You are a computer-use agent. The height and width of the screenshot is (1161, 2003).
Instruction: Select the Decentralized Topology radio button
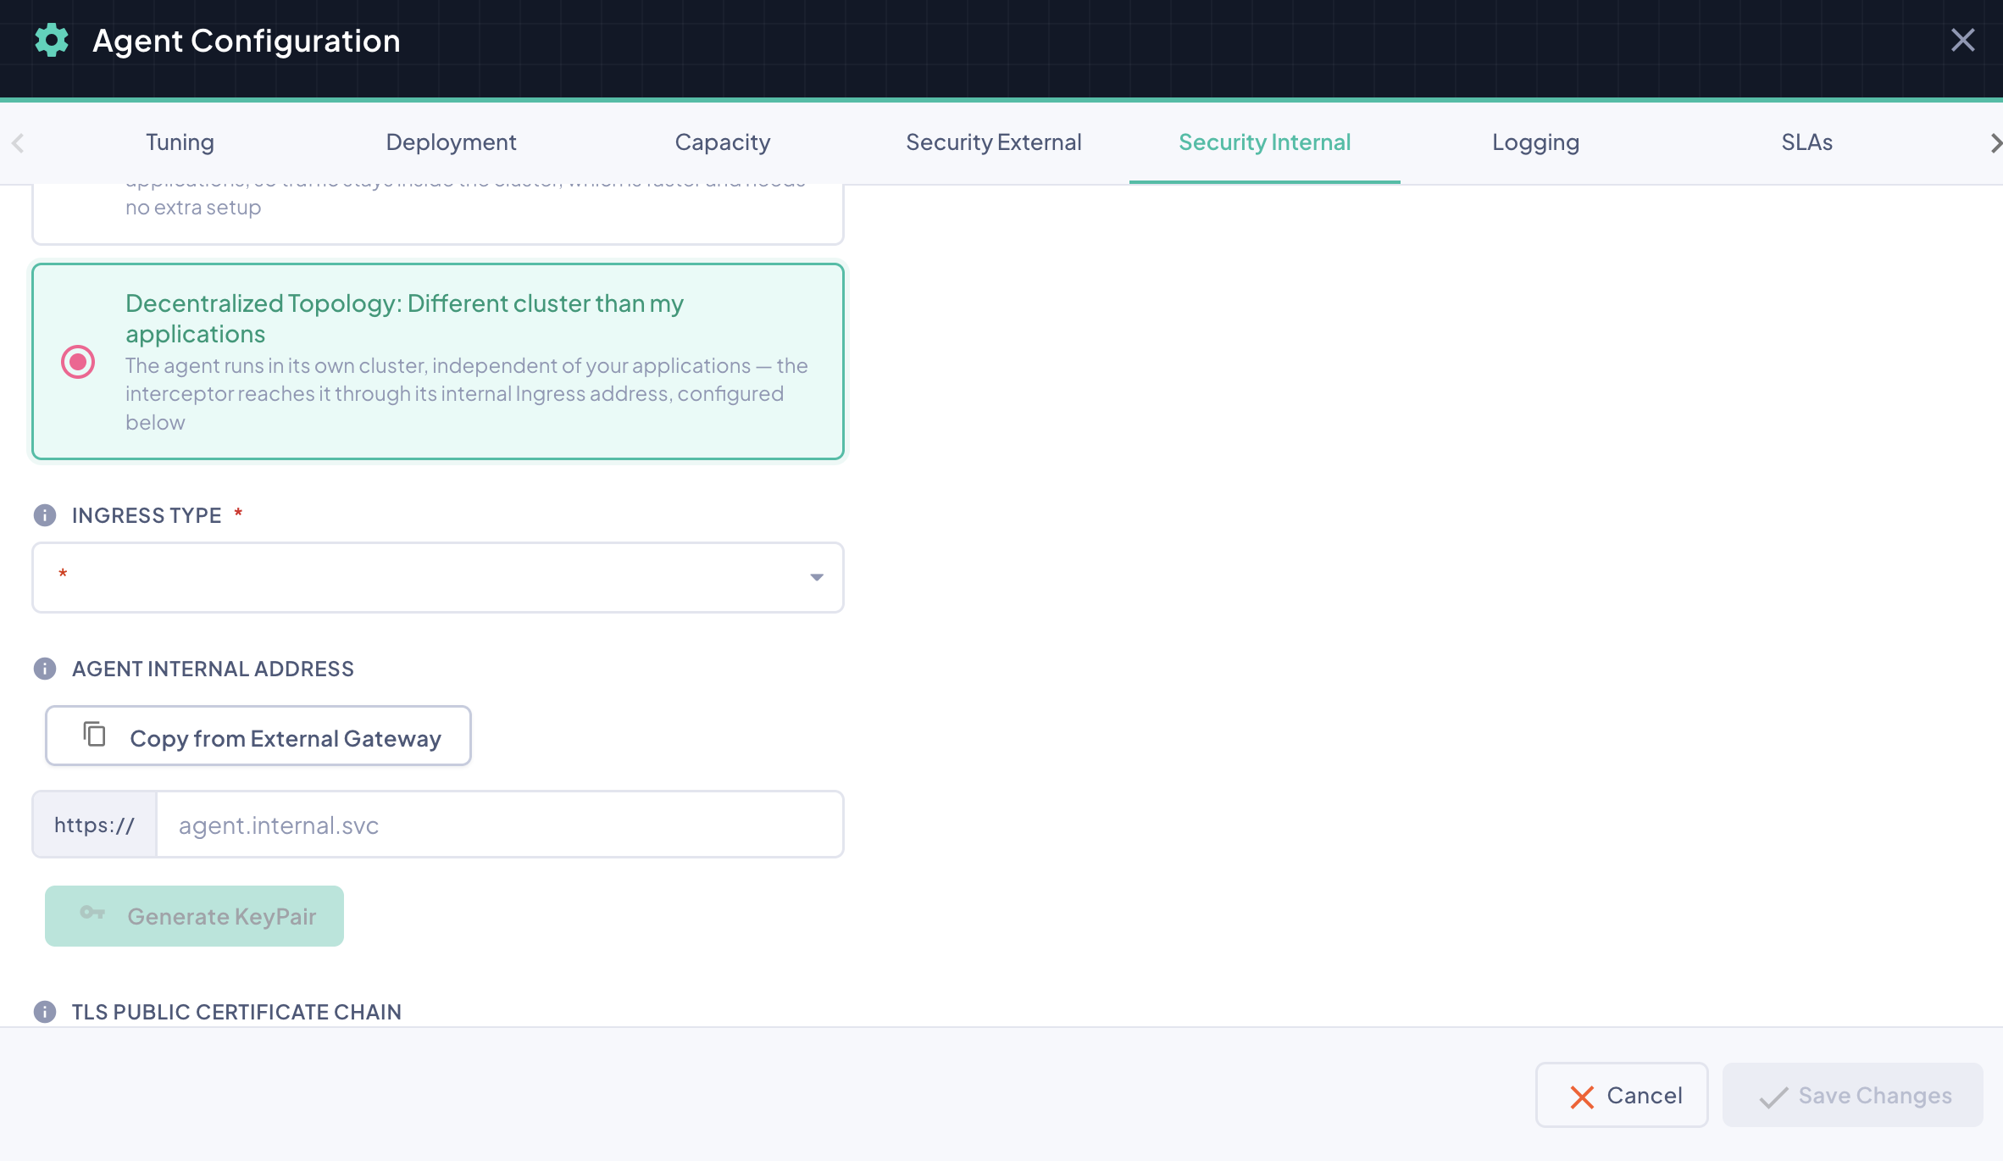click(x=78, y=362)
